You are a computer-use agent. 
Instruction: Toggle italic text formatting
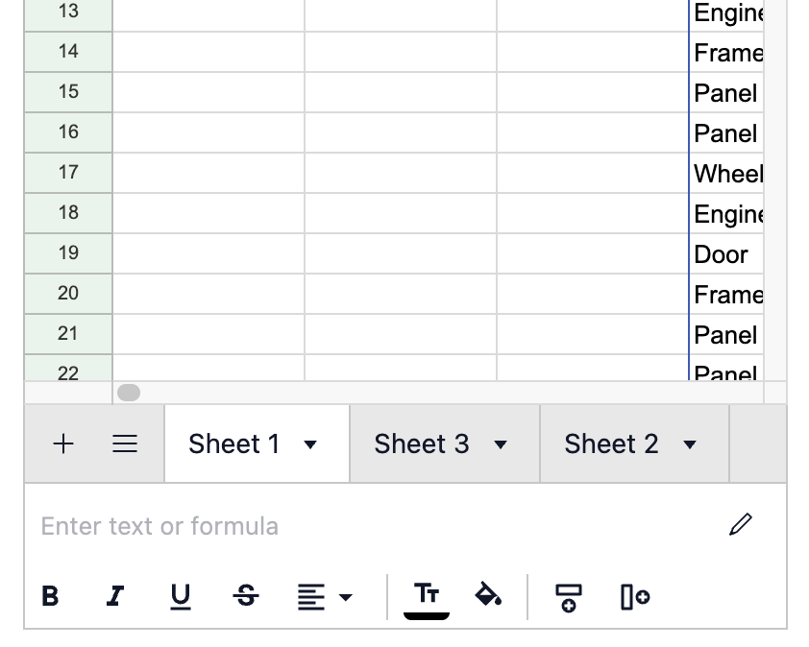pyautogui.click(x=115, y=597)
